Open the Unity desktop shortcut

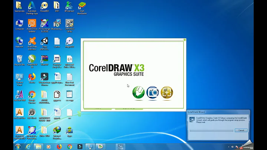[x=44, y=44]
